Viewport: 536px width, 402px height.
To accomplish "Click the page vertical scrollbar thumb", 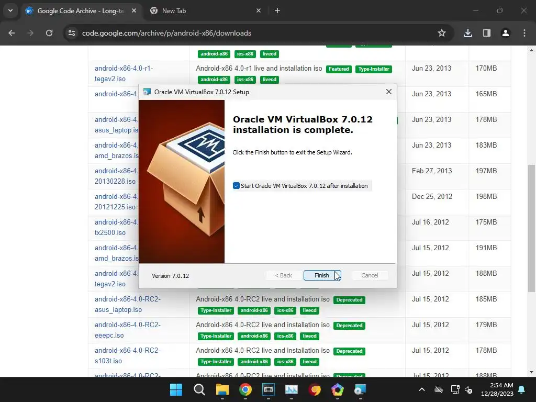I will [x=531, y=228].
